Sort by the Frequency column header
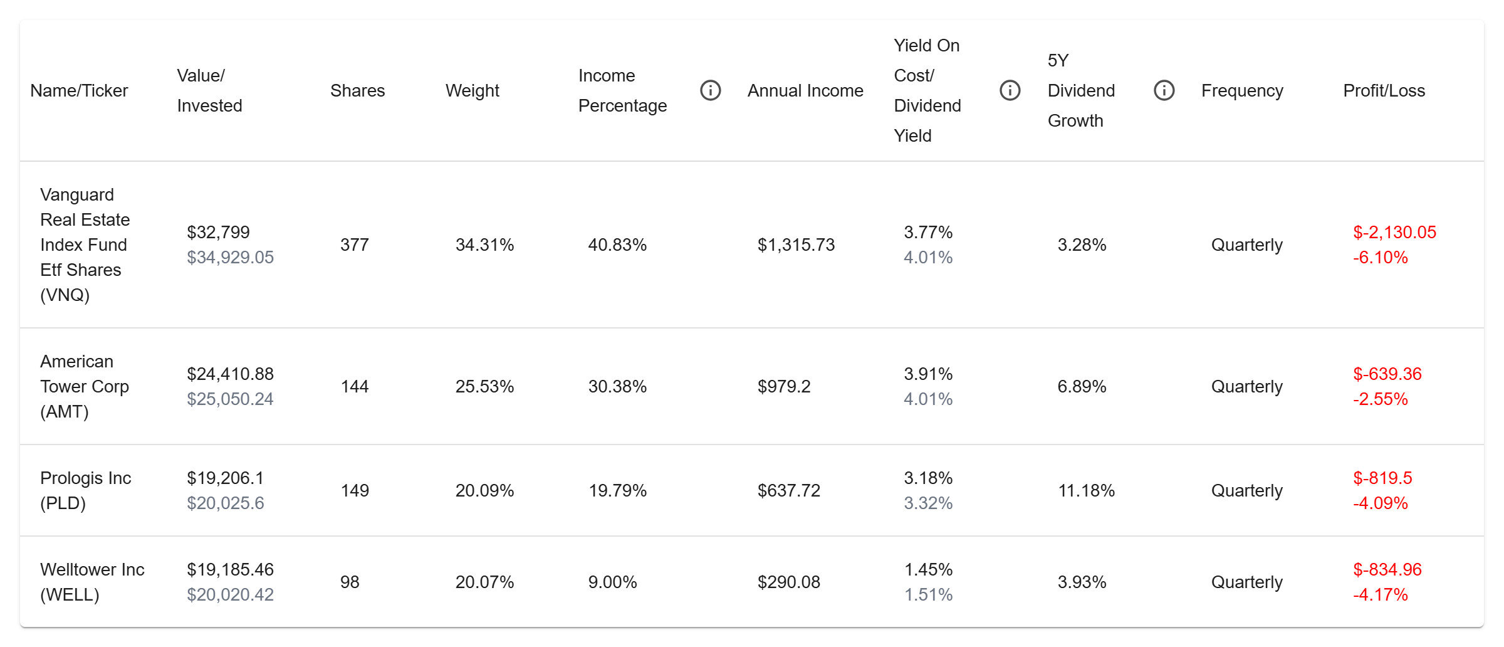 point(1242,91)
